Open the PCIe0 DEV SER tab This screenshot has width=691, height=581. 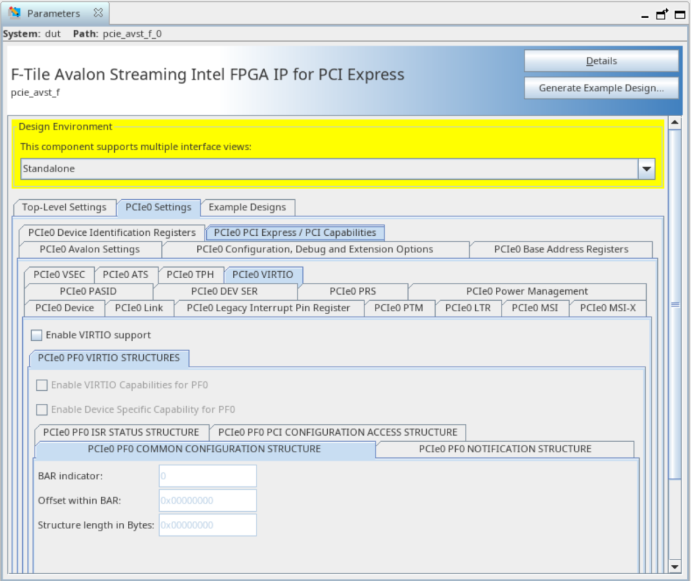point(224,291)
